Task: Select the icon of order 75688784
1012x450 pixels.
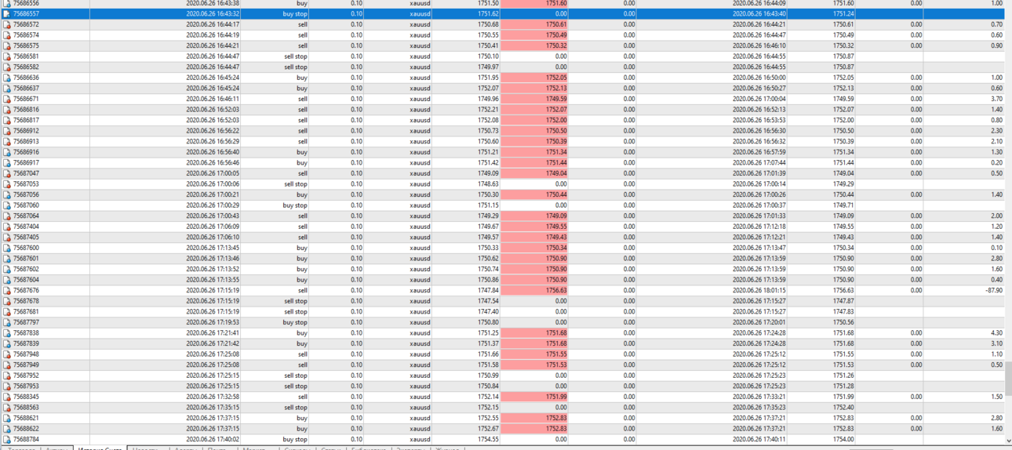Action: 6,440
